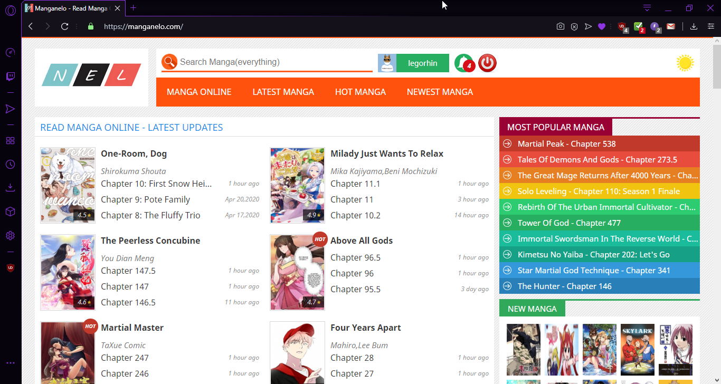Open The Peerless Concubine title
Viewport: 721px width, 384px height.
coord(150,241)
